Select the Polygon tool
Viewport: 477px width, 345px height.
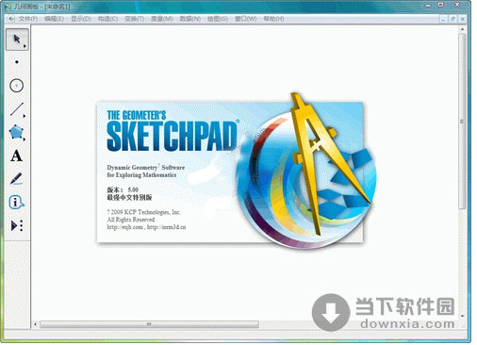click(x=16, y=132)
